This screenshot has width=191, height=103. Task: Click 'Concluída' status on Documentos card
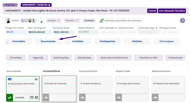pyautogui.click(x=20, y=97)
